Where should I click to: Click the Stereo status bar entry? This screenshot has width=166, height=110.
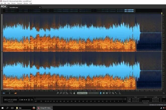point(153,105)
